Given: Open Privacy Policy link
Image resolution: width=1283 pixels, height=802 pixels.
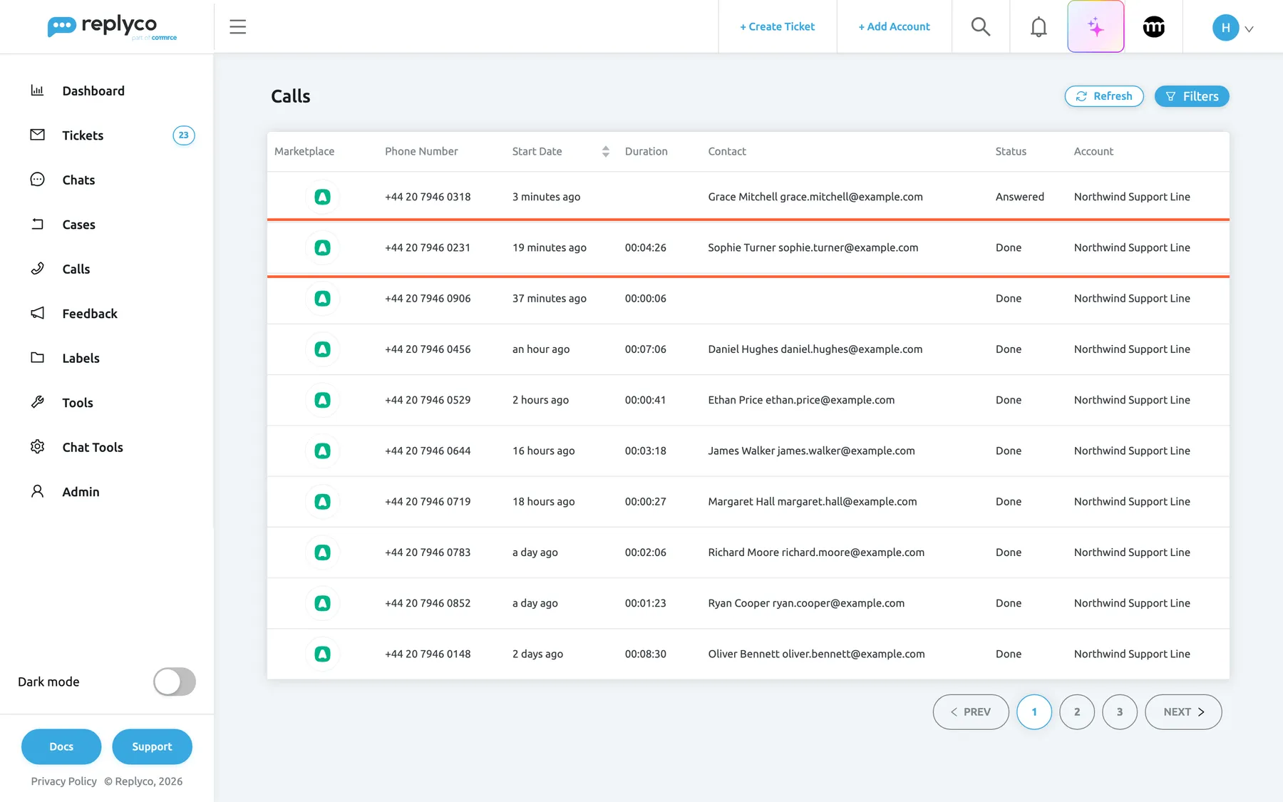Looking at the screenshot, I should [x=64, y=781].
